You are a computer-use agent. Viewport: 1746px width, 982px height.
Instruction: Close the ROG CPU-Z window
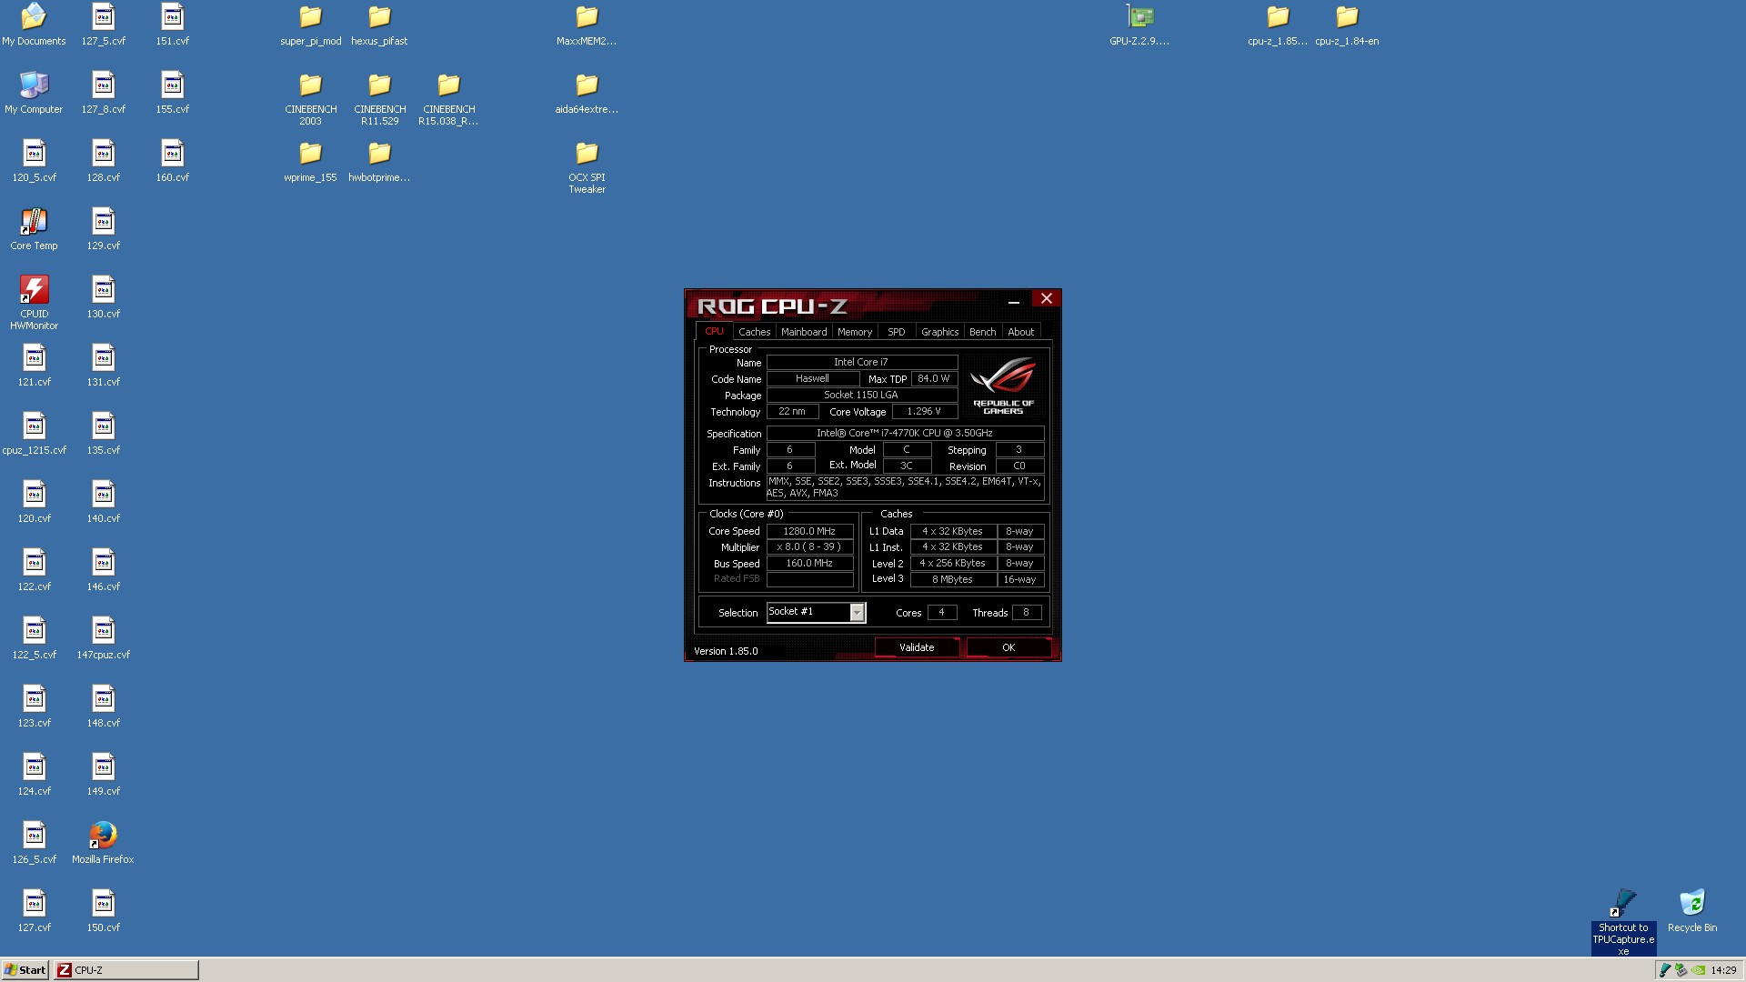[1047, 298]
